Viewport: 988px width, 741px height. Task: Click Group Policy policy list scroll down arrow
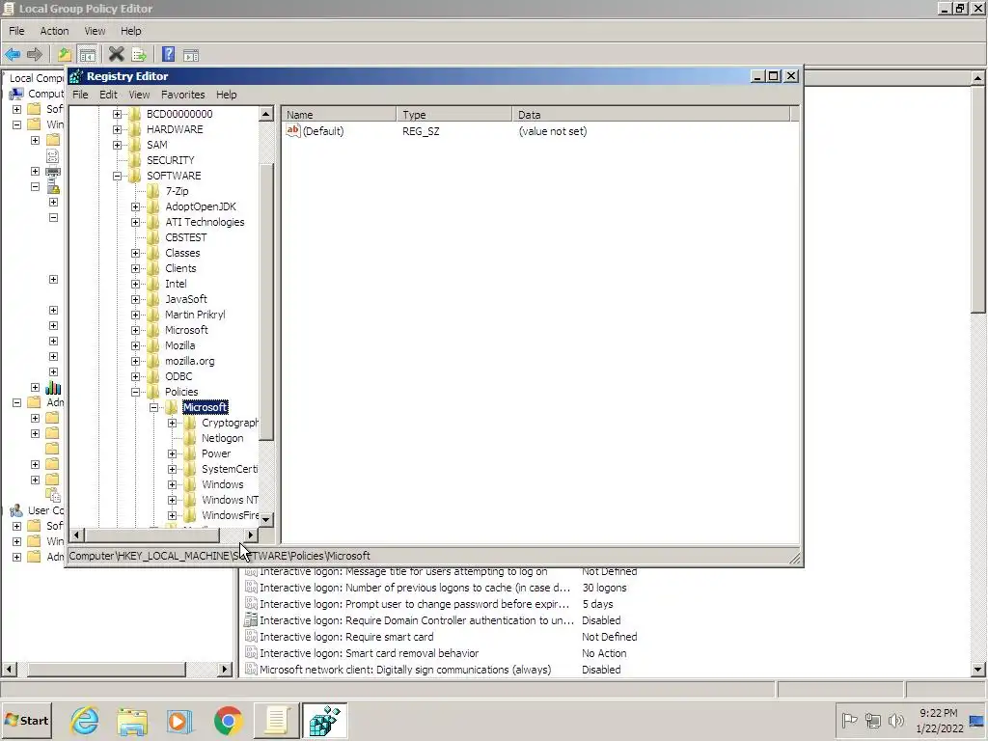[978, 670]
